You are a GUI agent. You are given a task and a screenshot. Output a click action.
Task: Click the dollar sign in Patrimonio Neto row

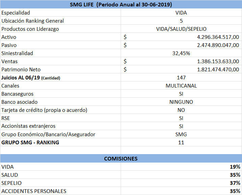pos(125,69)
